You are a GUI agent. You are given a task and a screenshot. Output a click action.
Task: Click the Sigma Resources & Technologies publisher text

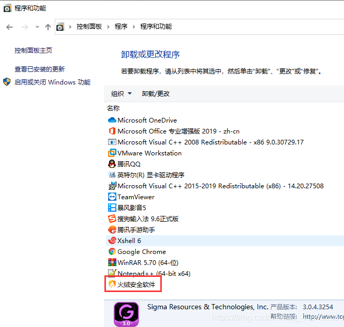pyautogui.click(x=208, y=307)
